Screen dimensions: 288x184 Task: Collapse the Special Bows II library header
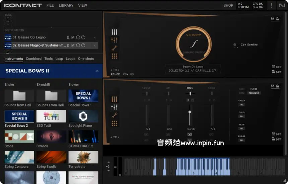97,71
